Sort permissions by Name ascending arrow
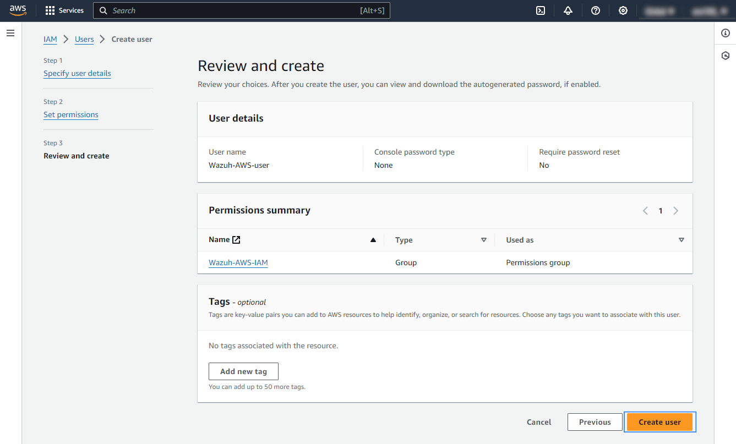This screenshot has height=444, width=736. click(373, 240)
